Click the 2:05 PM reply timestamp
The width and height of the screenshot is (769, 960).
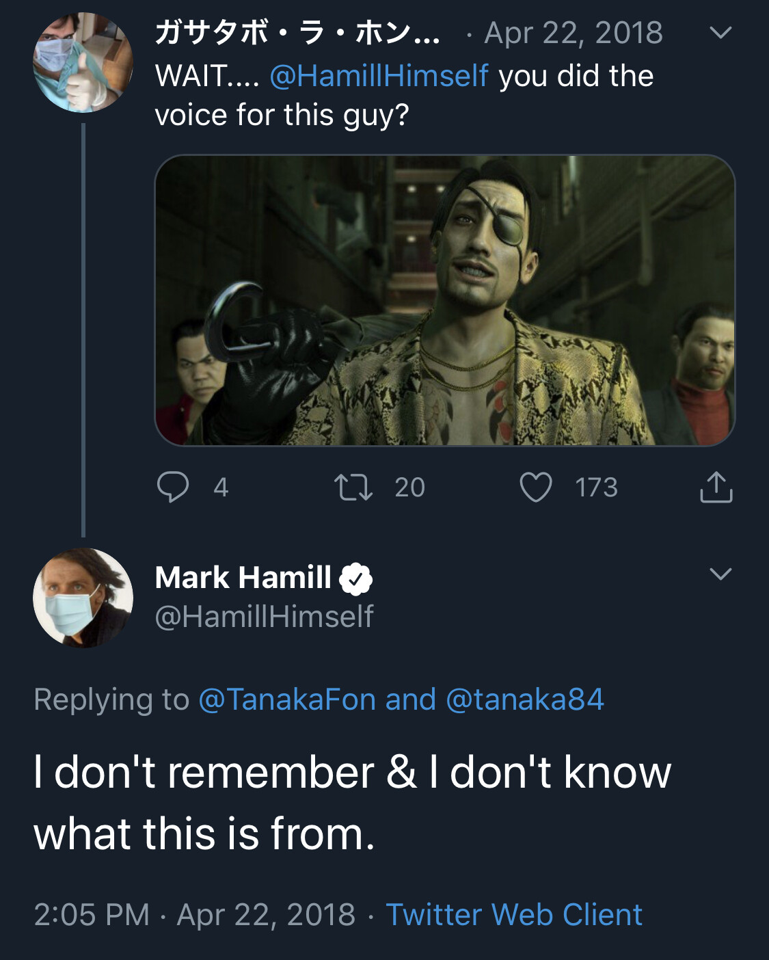[92, 915]
